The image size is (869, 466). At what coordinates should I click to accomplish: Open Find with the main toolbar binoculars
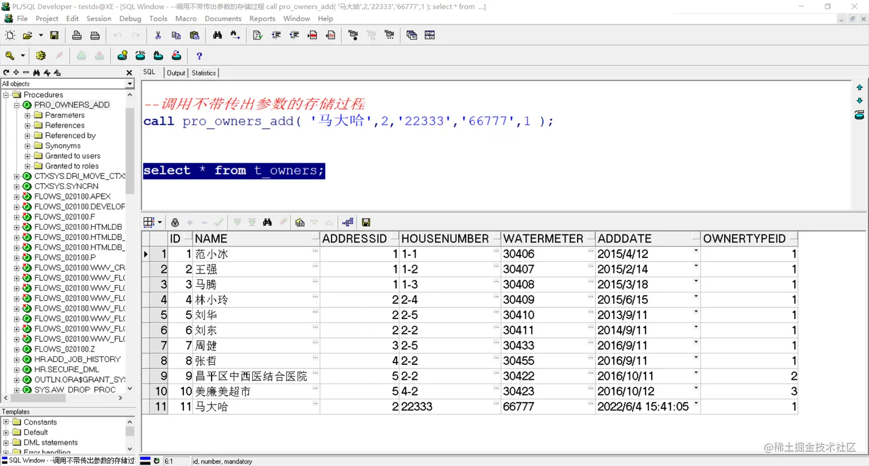pyautogui.click(x=217, y=36)
